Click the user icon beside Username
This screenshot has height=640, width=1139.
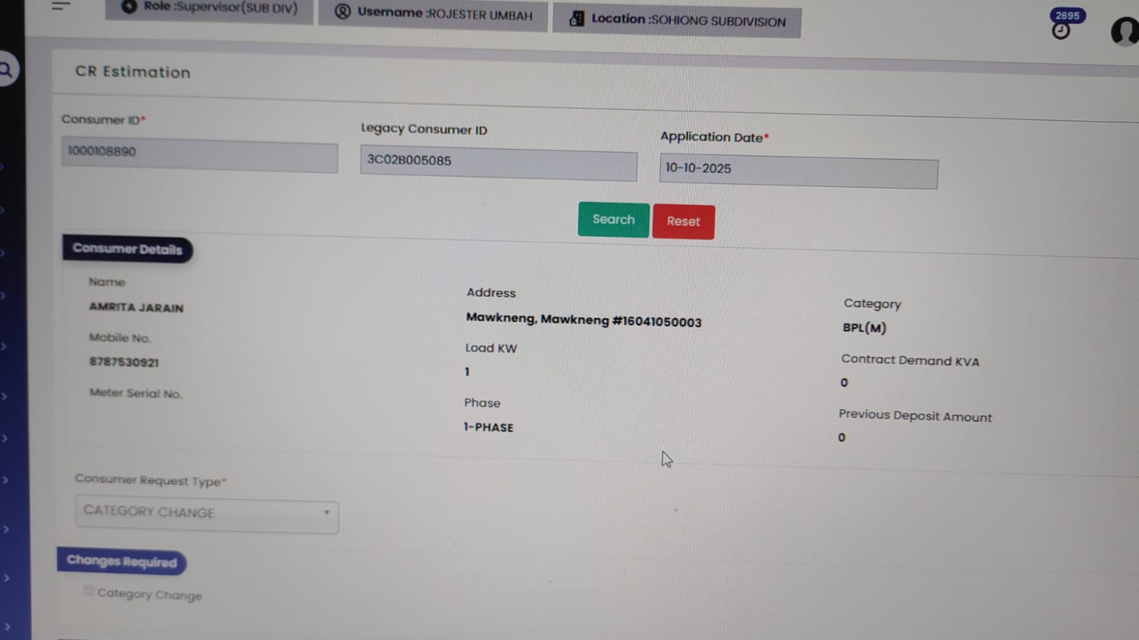tap(343, 11)
